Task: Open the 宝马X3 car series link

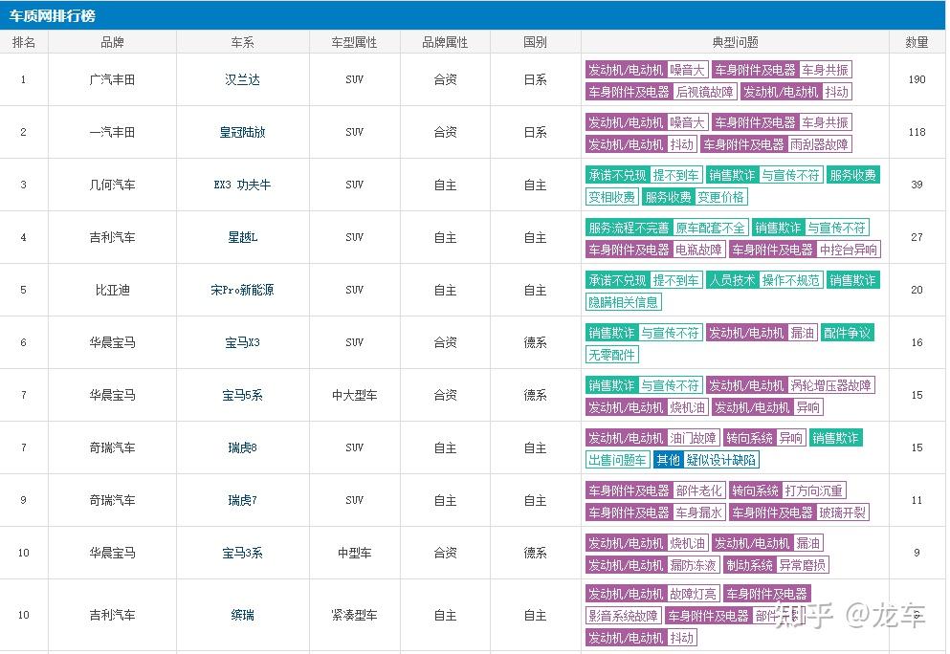Action: coord(242,342)
